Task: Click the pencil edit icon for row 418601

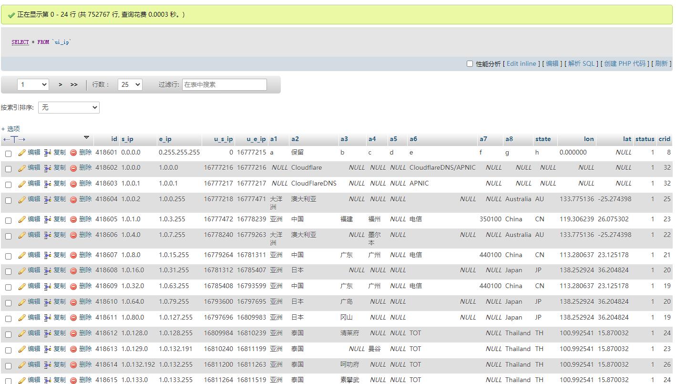Action: click(22, 153)
